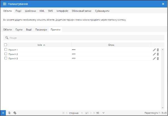Click the Налаштування settings sliders icon

pyautogui.click(x=5, y=4)
